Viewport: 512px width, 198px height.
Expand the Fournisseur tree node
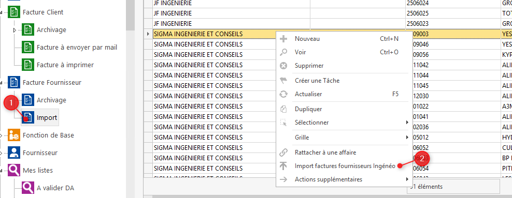click(1, 154)
